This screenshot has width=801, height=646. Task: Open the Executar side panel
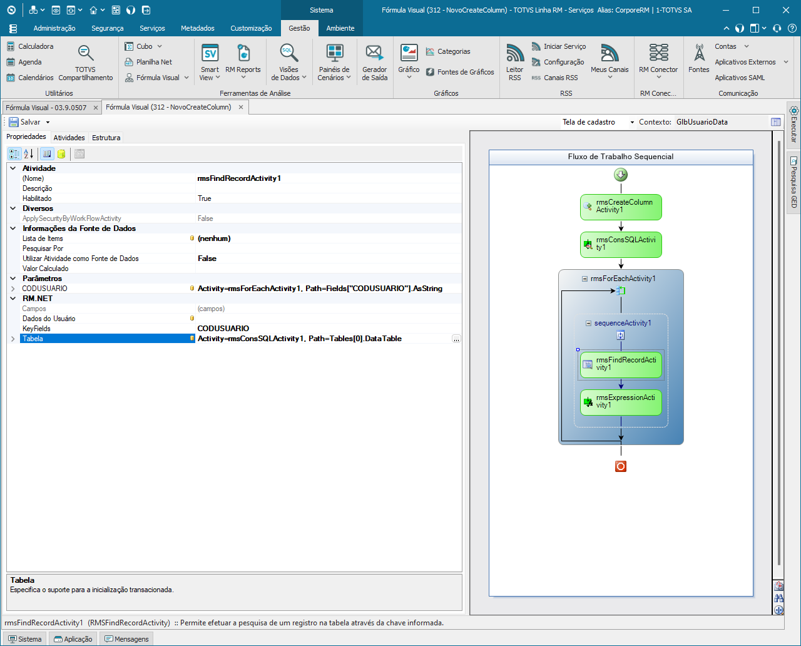tap(793, 124)
